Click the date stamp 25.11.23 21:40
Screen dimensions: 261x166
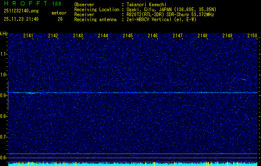coord(21,19)
